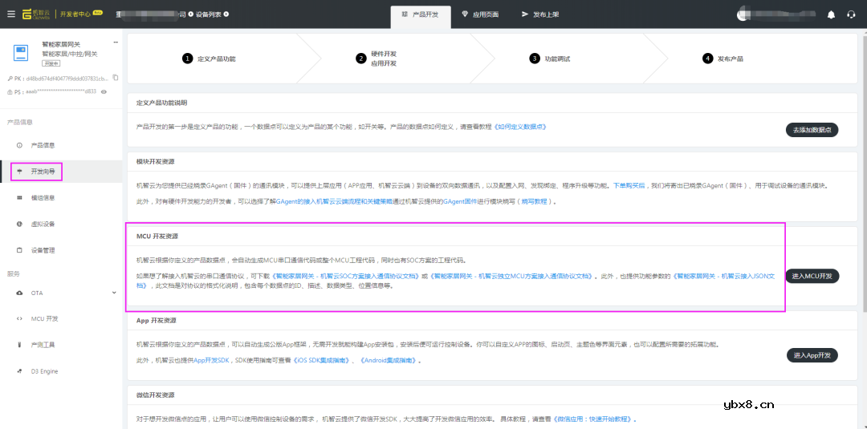Open the notifications bell
This screenshot has height=429, width=867.
click(x=831, y=15)
